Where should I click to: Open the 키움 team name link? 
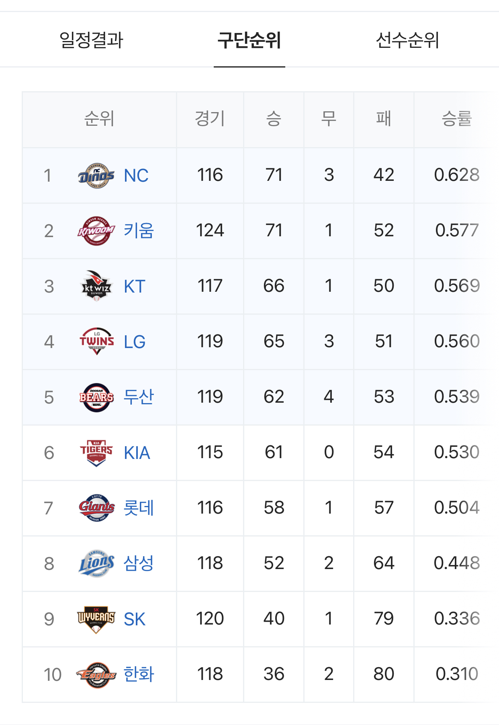point(139,231)
